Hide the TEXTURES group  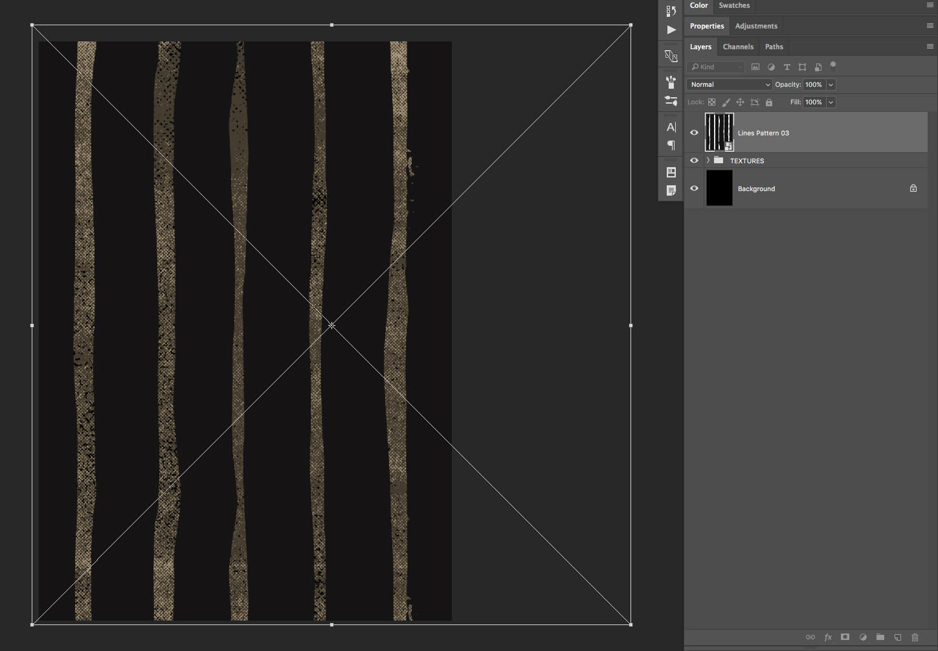point(694,160)
